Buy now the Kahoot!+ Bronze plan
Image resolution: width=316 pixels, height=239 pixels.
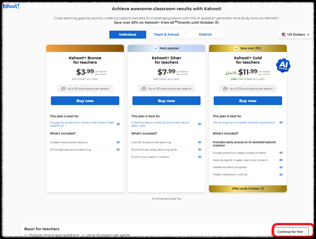click(x=85, y=101)
